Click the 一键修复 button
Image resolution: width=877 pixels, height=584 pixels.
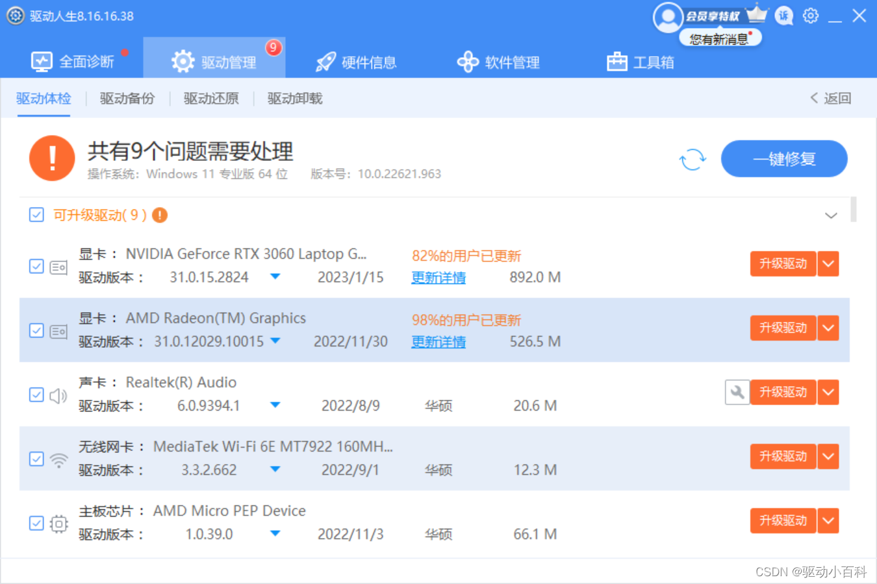point(784,159)
